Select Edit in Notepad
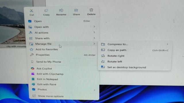Viewport: 184px width, 103px height. point(64,79)
